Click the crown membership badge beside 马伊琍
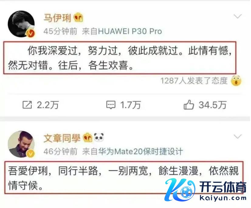The image size is (251, 208). coord(78,17)
